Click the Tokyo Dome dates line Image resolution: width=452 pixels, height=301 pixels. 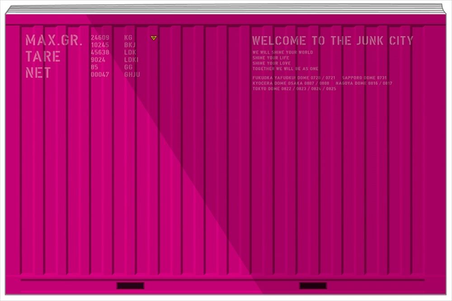coord(294,89)
